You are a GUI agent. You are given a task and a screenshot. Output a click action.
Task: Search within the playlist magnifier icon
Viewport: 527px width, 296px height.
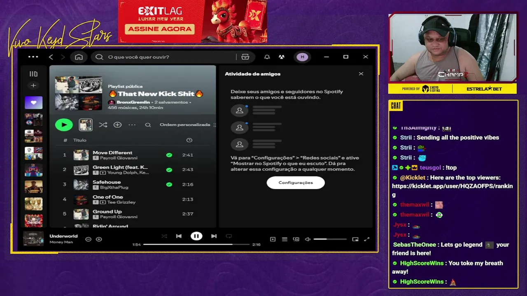(x=148, y=125)
